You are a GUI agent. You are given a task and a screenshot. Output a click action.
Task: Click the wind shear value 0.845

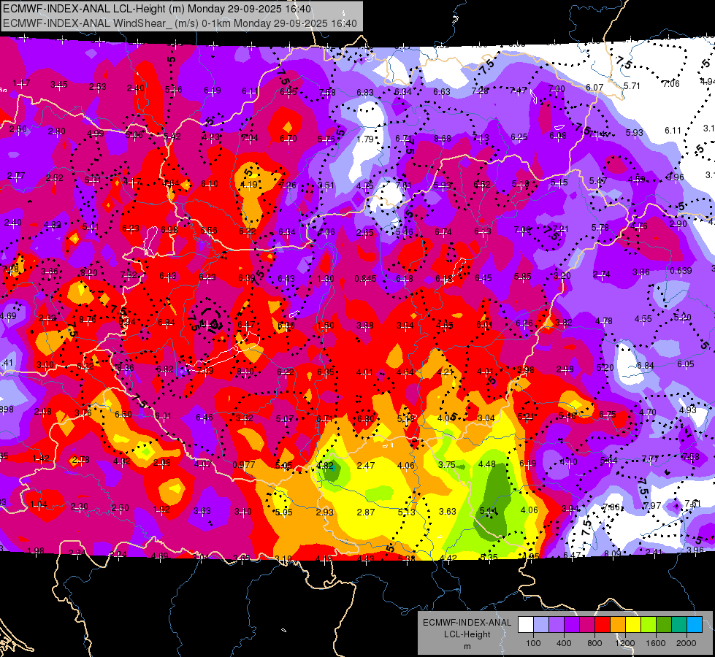click(x=365, y=279)
